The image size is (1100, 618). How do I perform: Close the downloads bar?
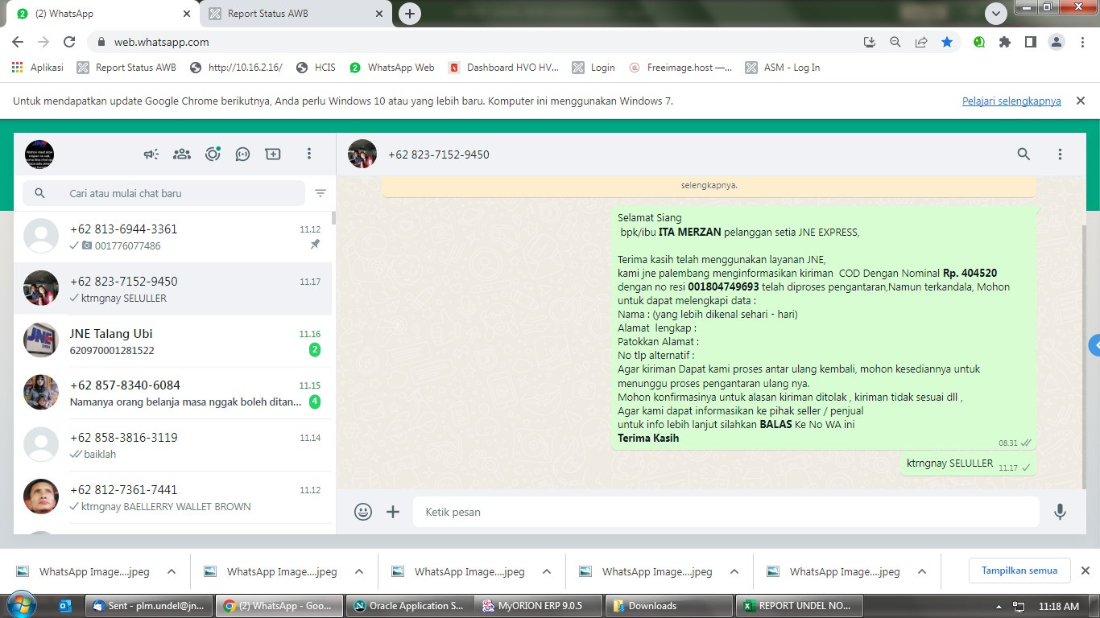1085,571
